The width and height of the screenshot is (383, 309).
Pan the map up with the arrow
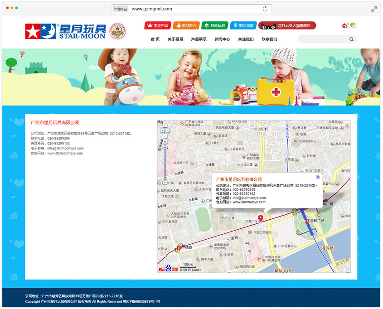(165, 126)
